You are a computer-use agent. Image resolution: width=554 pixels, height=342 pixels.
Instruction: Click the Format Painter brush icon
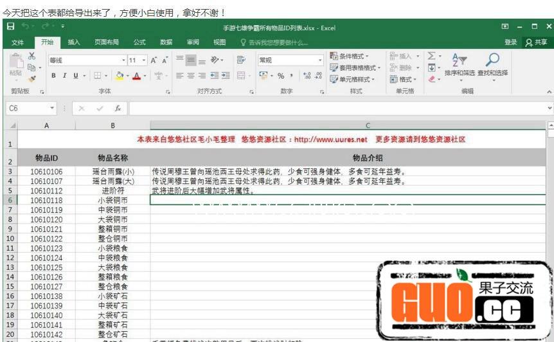click(x=31, y=78)
